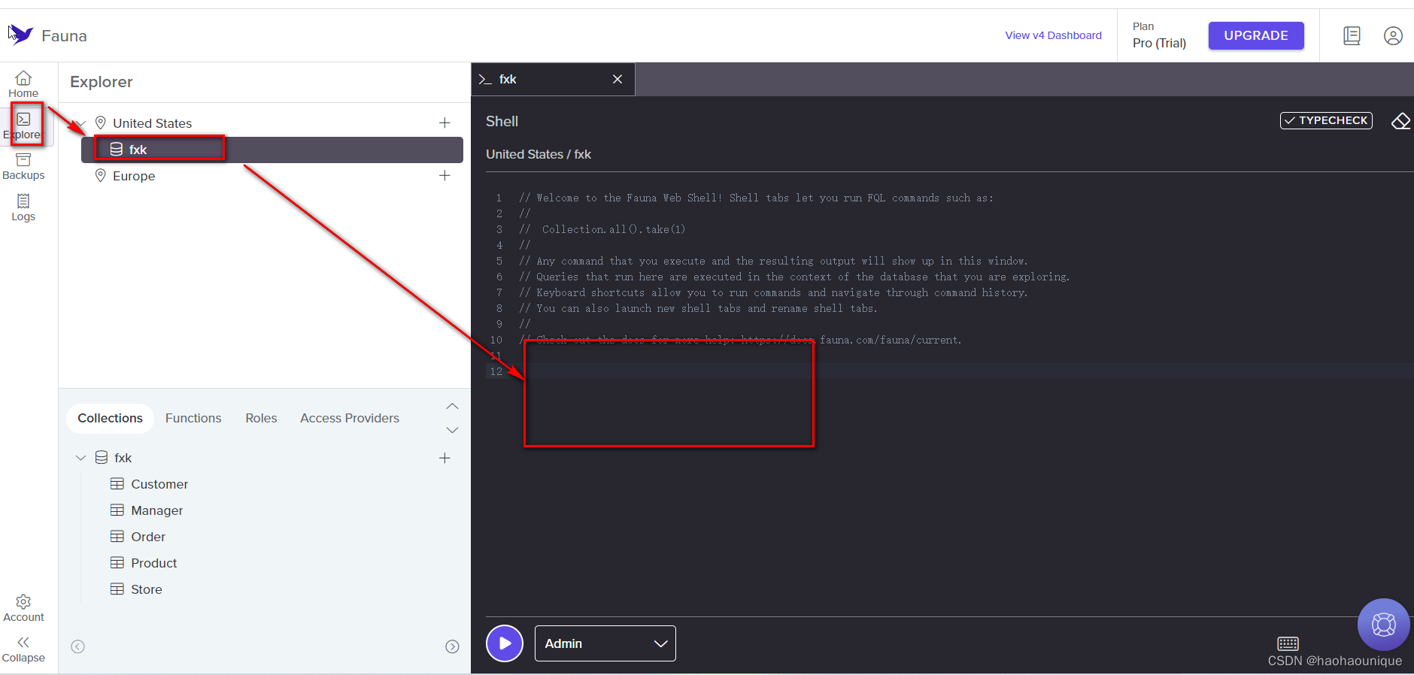
Task: Click the Fauna bird logo
Action: pos(20,35)
